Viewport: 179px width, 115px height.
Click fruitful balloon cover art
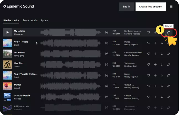pos(7,86)
